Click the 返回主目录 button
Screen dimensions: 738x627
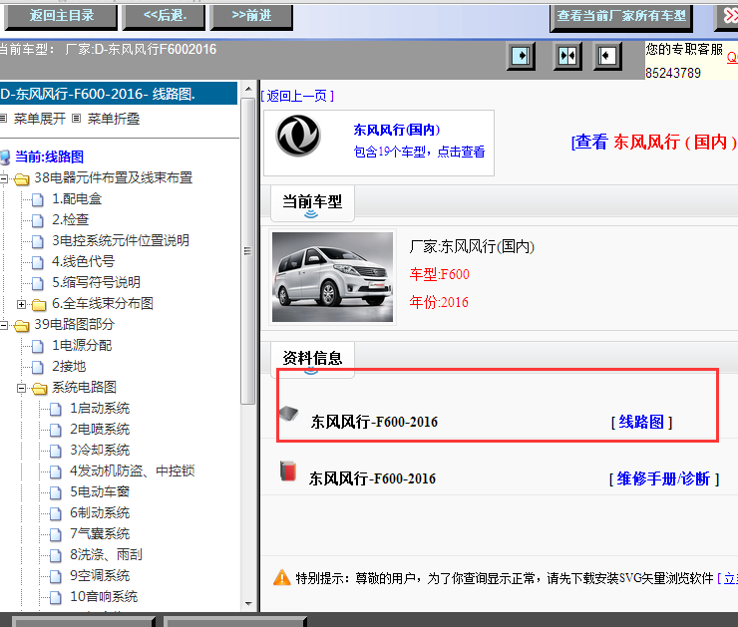(61, 16)
